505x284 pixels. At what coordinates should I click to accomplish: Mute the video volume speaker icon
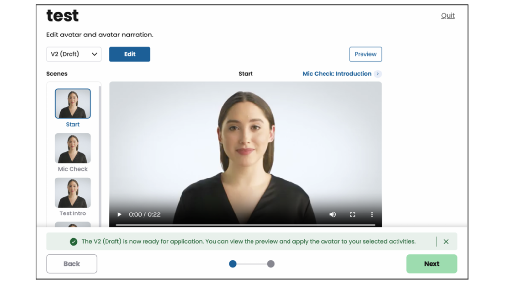pyautogui.click(x=333, y=214)
